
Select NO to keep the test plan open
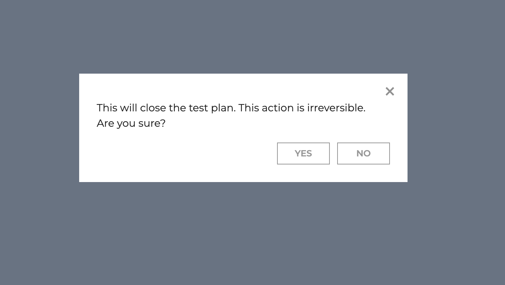pos(364,153)
